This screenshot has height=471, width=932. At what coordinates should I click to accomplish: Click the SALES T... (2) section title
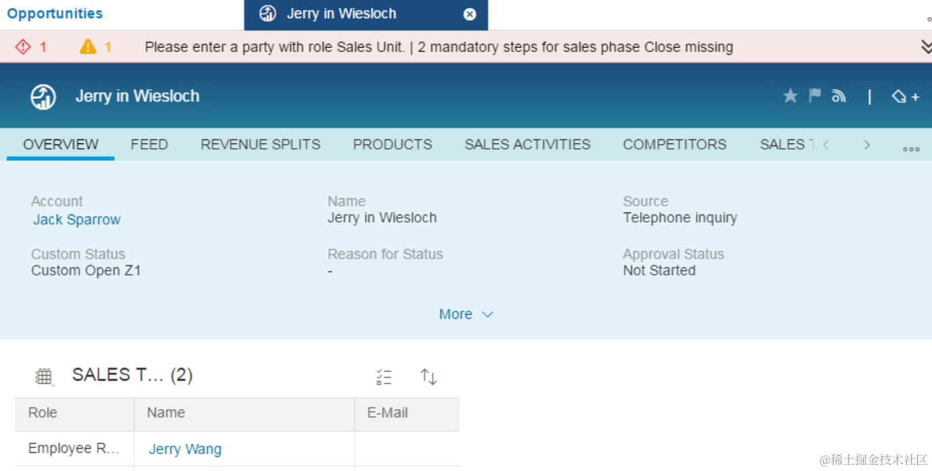coord(133,375)
